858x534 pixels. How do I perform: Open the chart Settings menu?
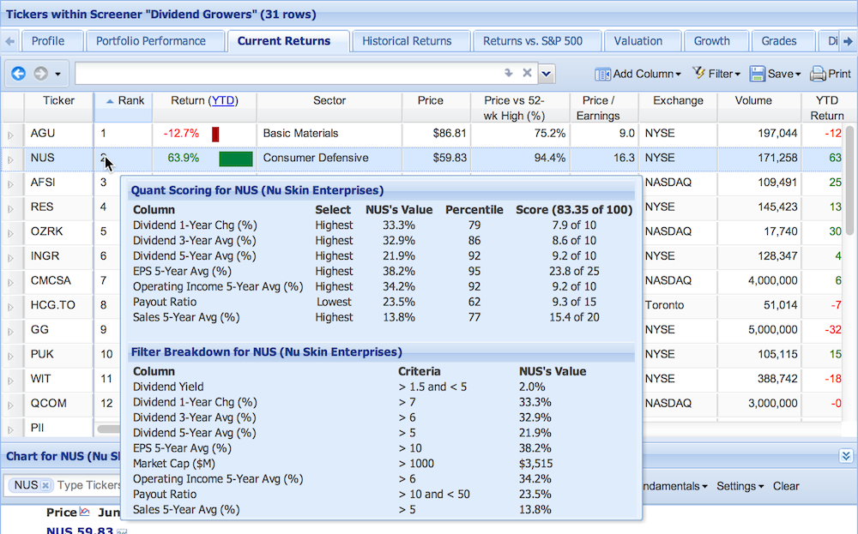coord(740,486)
